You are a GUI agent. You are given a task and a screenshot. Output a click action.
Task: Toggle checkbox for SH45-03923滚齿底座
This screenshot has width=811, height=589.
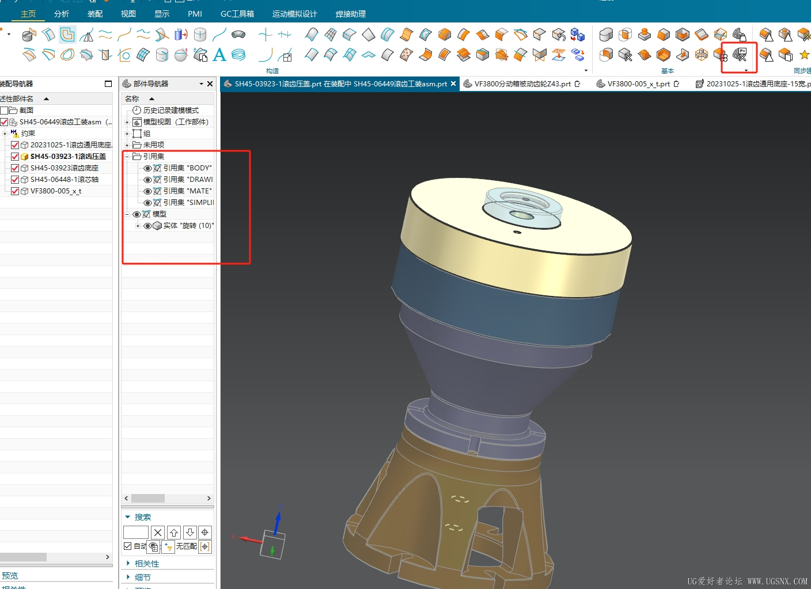click(x=15, y=168)
